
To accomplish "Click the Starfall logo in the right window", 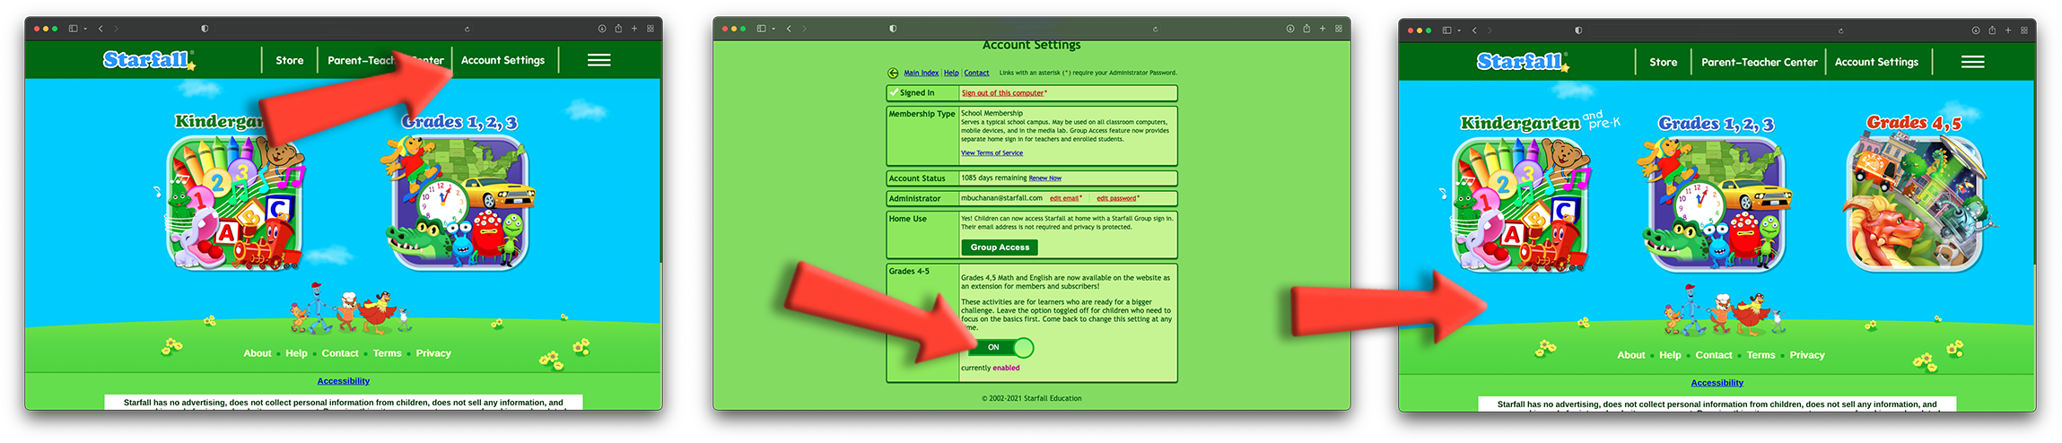I will pos(1523,62).
